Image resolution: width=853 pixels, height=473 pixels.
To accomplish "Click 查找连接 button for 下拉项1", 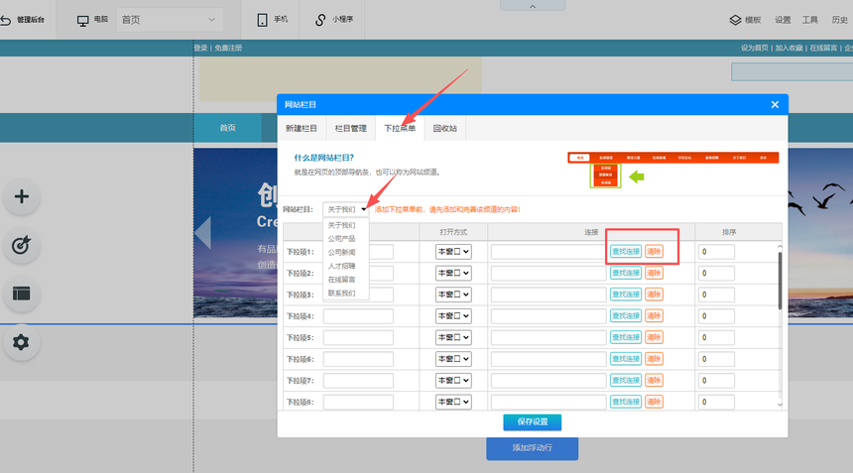I will point(625,252).
